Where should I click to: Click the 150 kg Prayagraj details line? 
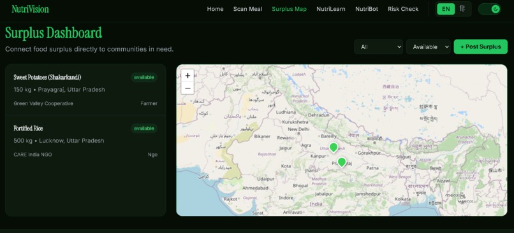pyautogui.click(x=59, y=90)
